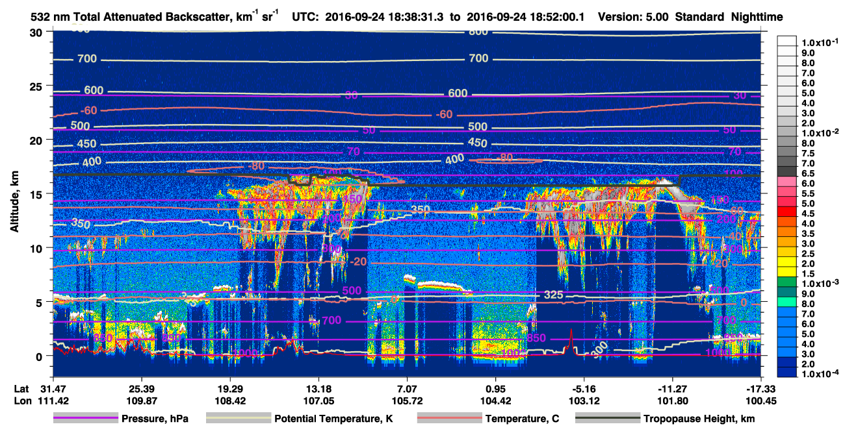Image resolution: width=845 pixels, height=433 pixels.
Task: Click the yellow-orange colorbar swatch beside 2.5
Action: (787, 251)
